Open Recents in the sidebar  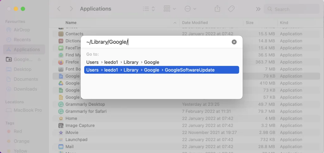click(24, 40)
